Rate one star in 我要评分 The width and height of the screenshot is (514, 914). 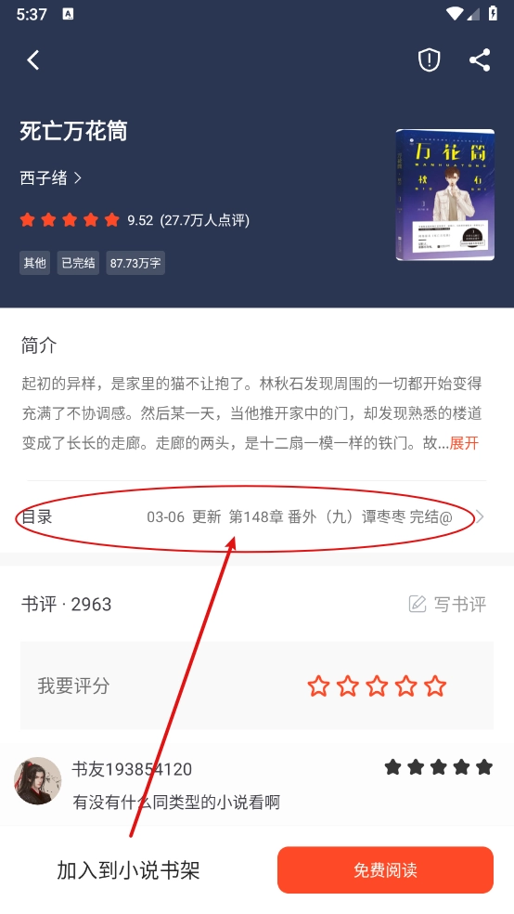[318, 686]
